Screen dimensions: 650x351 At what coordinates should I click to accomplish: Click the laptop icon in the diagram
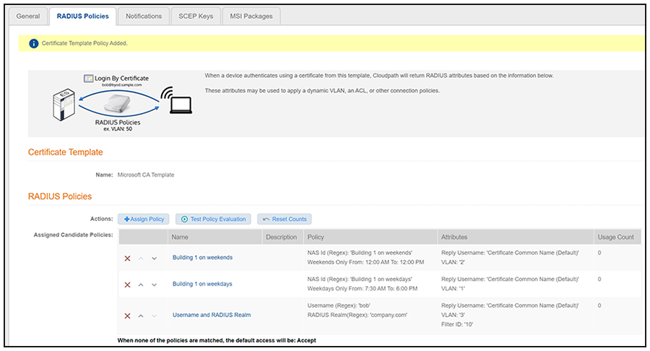point(181,105)
